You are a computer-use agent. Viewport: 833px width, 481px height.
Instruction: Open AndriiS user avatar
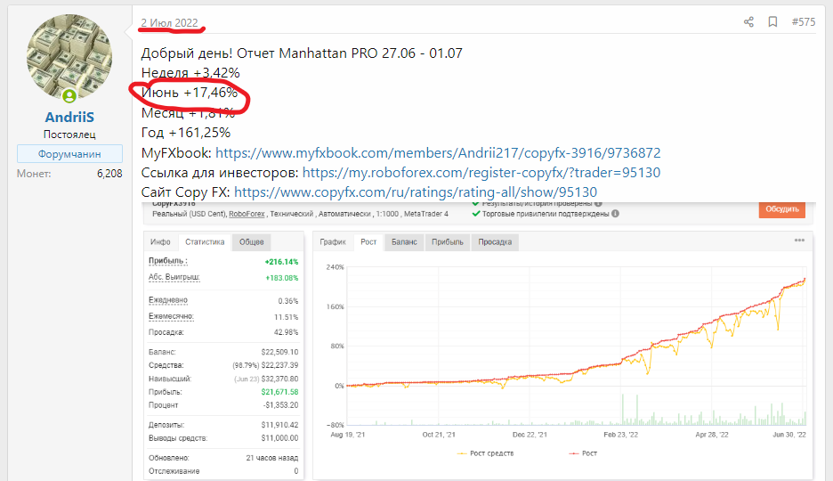point(69,57)
